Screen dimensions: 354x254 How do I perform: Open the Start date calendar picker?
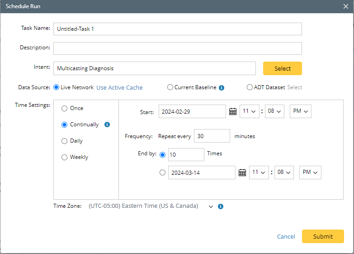pyautogui.click(x=233, y=111)
